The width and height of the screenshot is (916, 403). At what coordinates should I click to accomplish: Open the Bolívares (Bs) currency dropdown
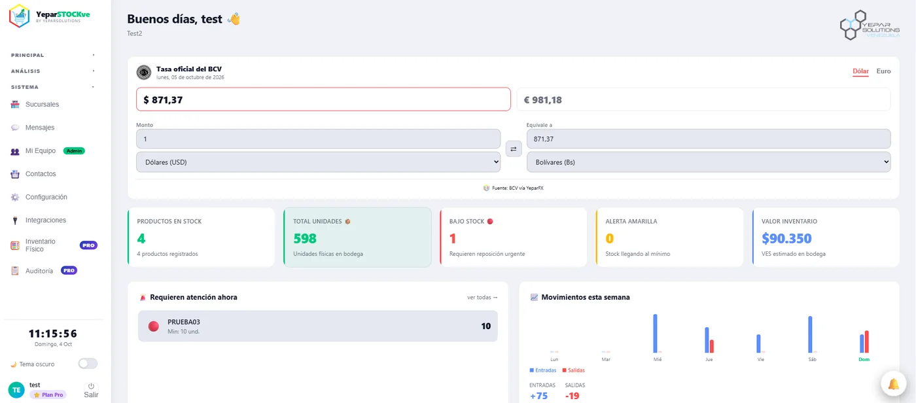click(709, 162)
